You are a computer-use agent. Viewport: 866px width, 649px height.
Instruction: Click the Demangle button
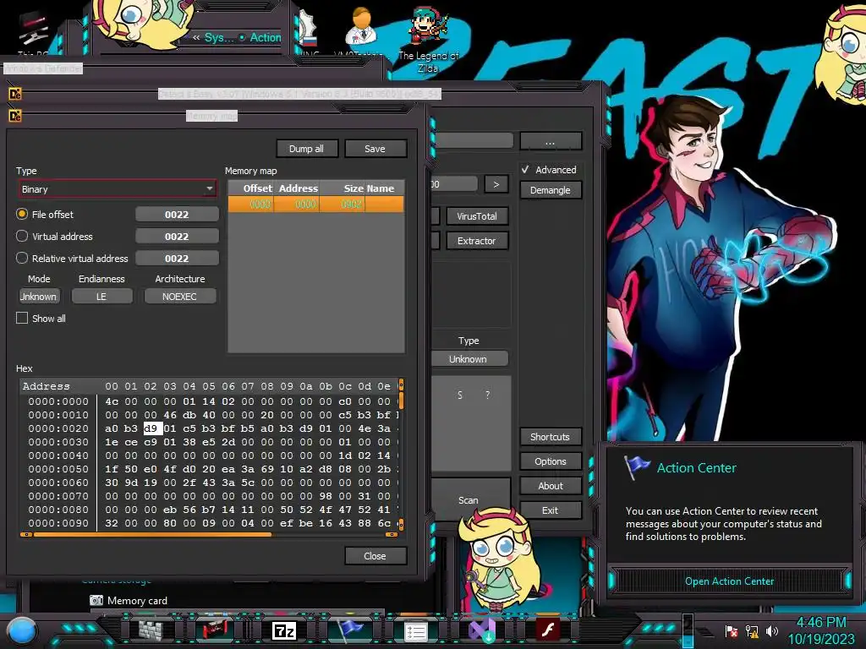[x=550, y=190]
